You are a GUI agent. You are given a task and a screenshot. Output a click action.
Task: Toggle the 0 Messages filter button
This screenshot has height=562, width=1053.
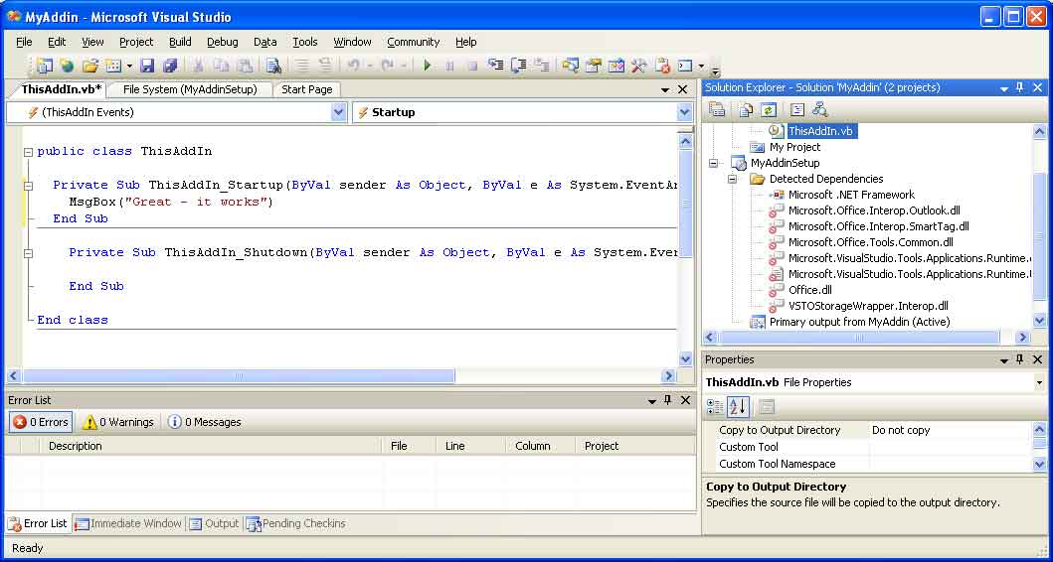(205, 422)
